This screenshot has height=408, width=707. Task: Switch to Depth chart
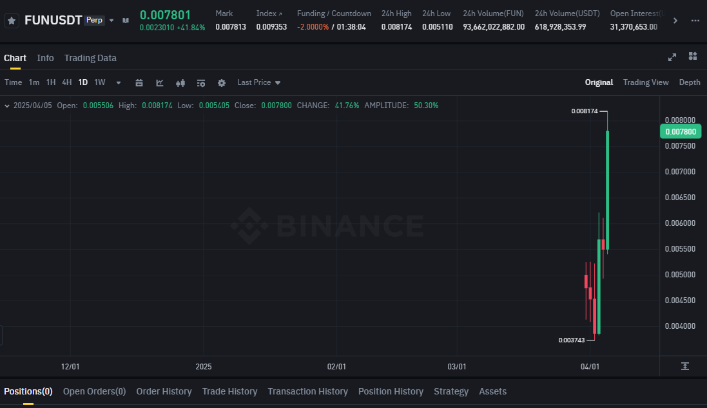[690, 82]
